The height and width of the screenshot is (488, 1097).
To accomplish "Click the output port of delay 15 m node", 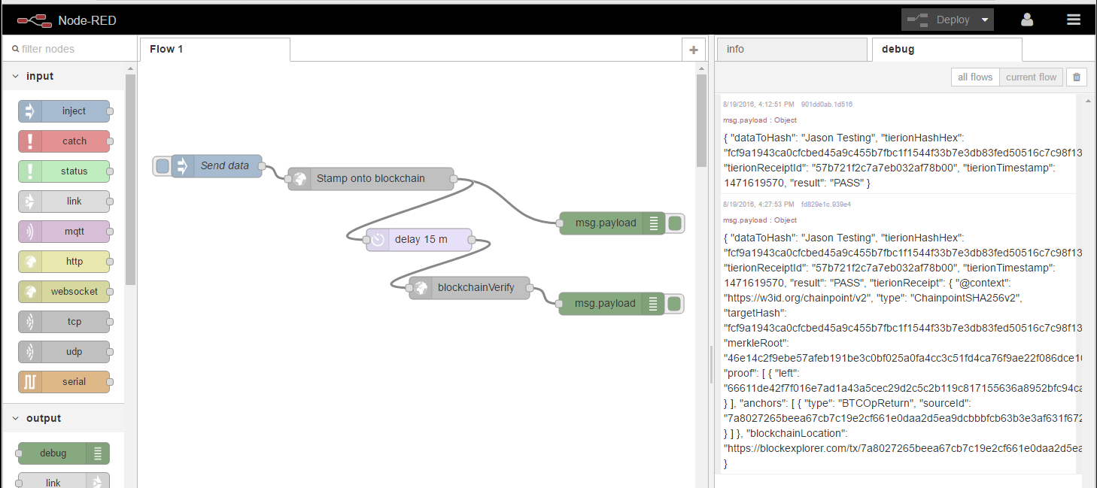I will click(472, 240).
